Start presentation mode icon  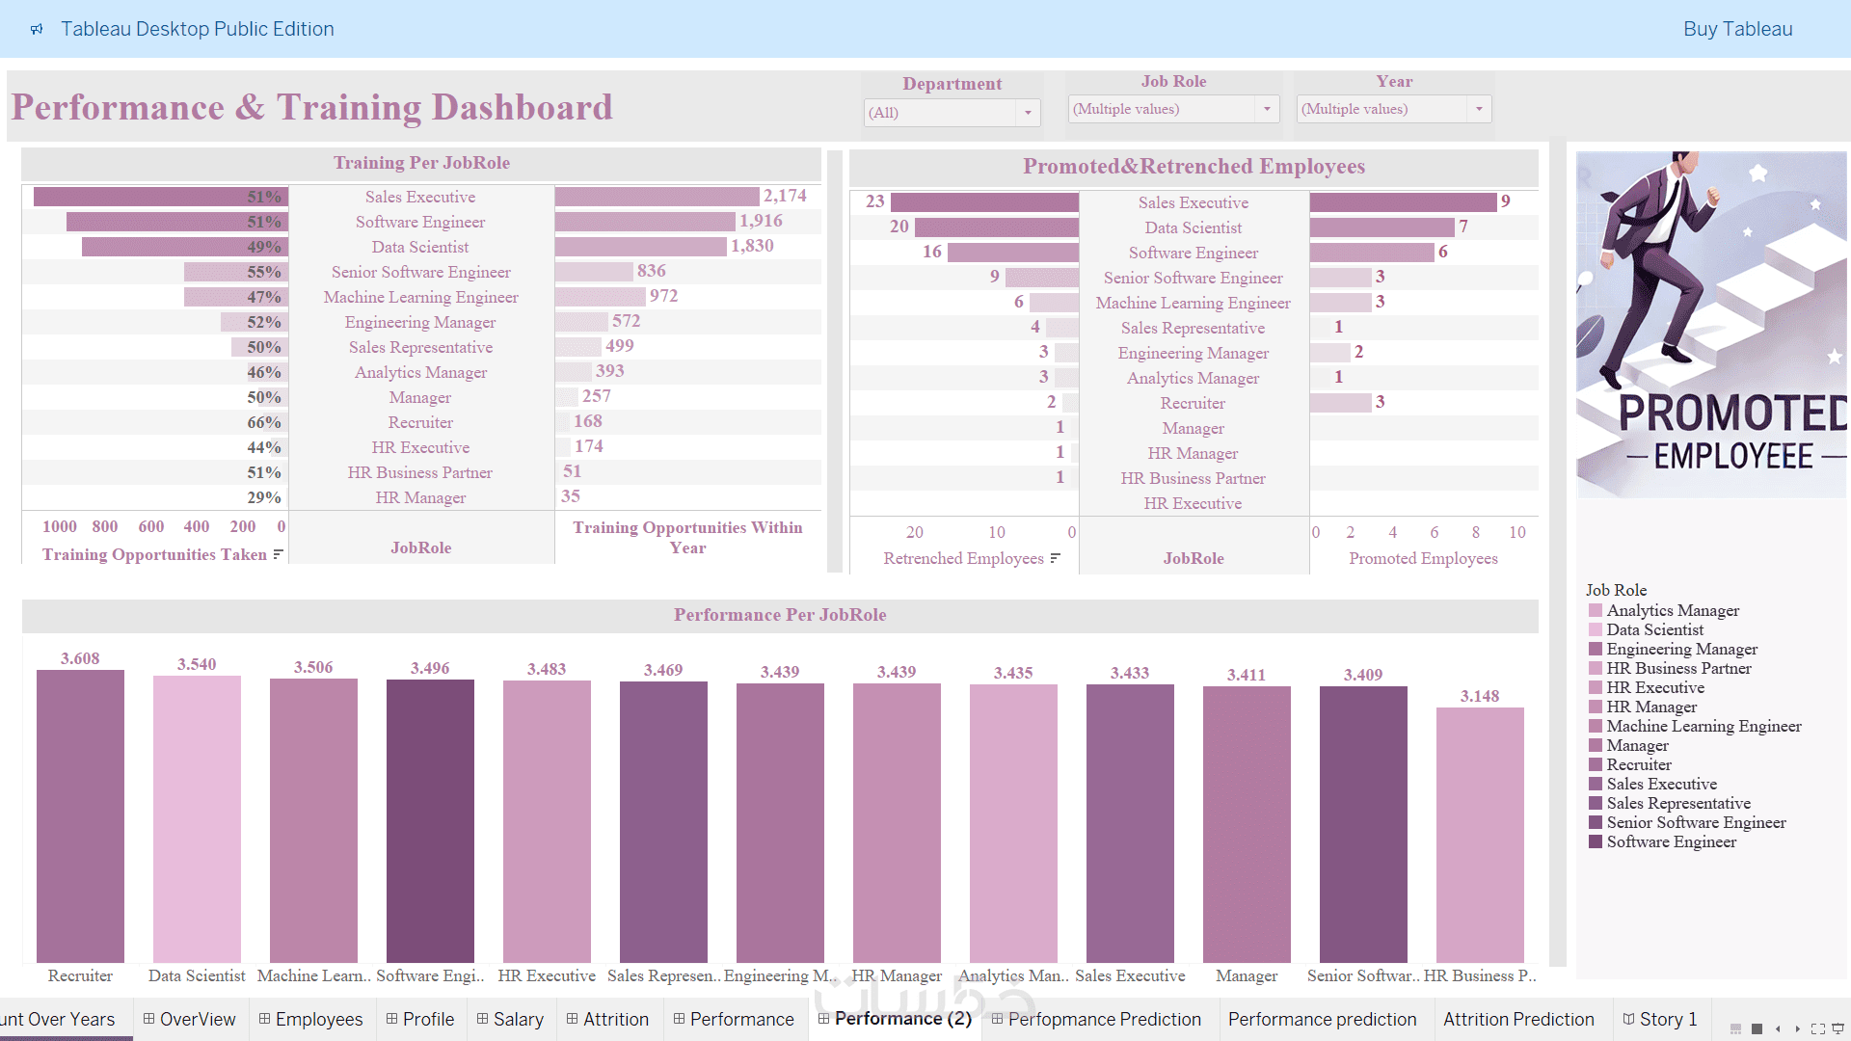click(1838, 1028)
